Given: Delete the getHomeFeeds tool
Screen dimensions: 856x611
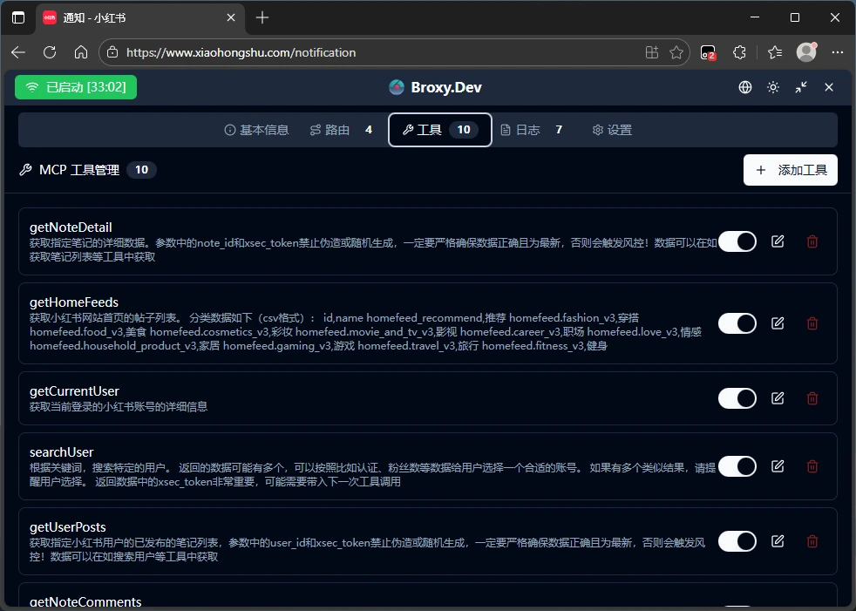Looking at the screenshot, I should tap(812, 323).
